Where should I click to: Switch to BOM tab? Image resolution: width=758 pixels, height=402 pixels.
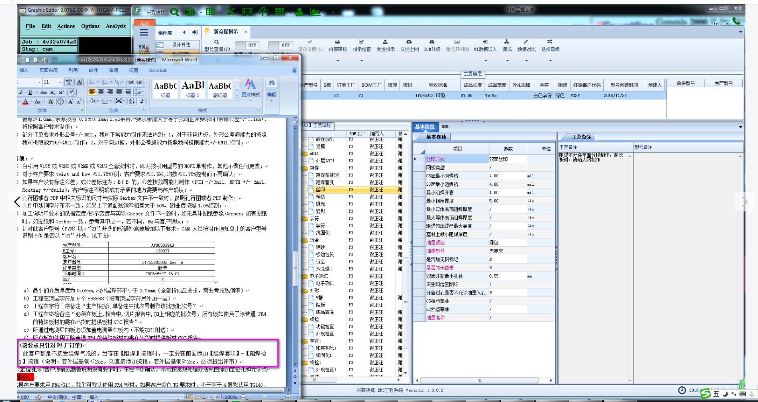pyautogui.click(x=445, y=127)
